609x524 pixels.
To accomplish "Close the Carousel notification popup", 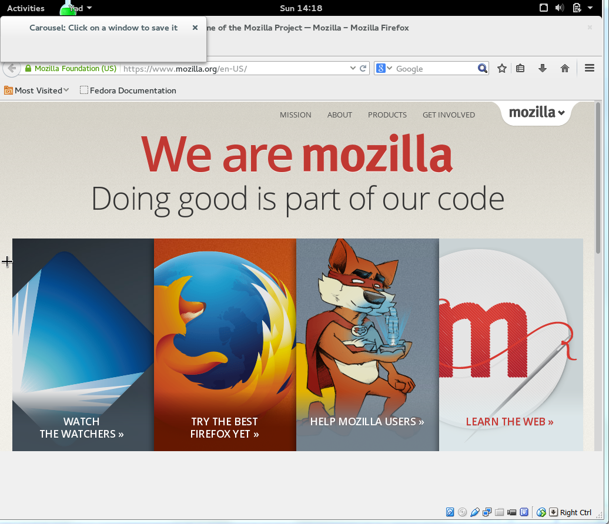I will click(x=195, y=28).
